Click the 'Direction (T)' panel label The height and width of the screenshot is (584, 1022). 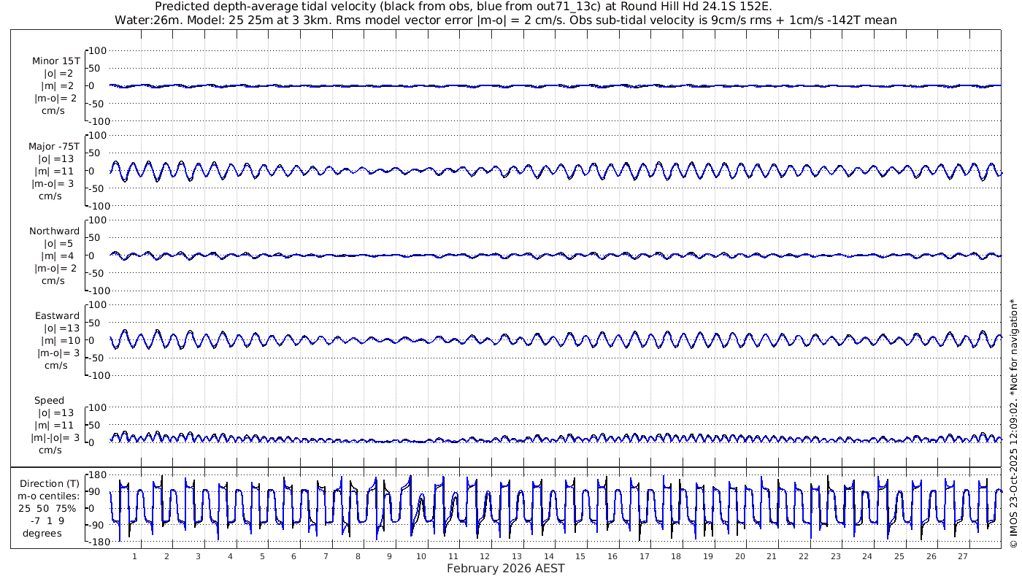[x=50, y=483]
